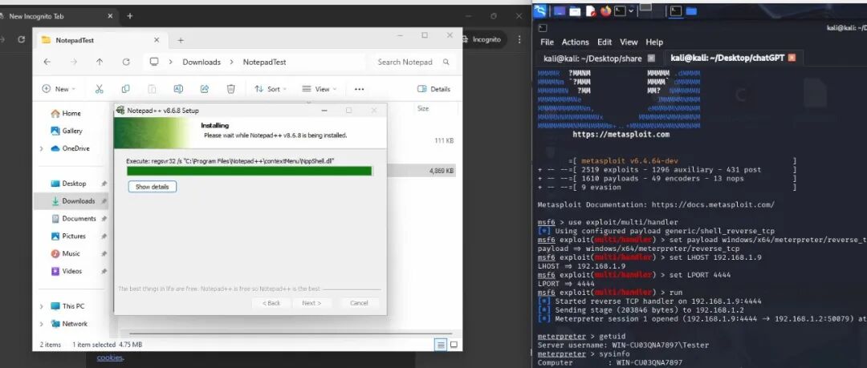Select Desktop in Explorer navigation pane

[68, 184]
